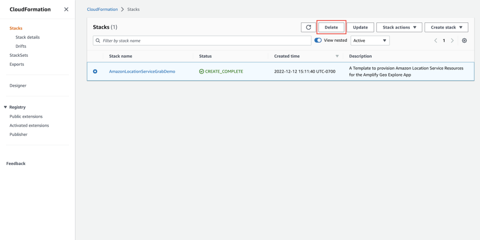Expand the Stack actions menu
The height and width of the screenshot is (240, 480).
click(399, 27)
